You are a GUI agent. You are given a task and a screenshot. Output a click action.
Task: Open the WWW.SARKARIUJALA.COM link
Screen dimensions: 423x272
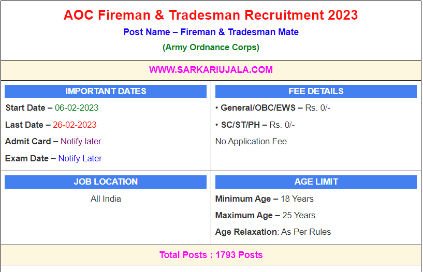coord(211,70)
